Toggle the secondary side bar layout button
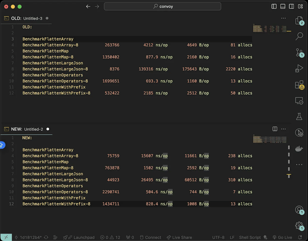Image resolution: width=308 pixels, height=241 pixels. tap(291, 7)
